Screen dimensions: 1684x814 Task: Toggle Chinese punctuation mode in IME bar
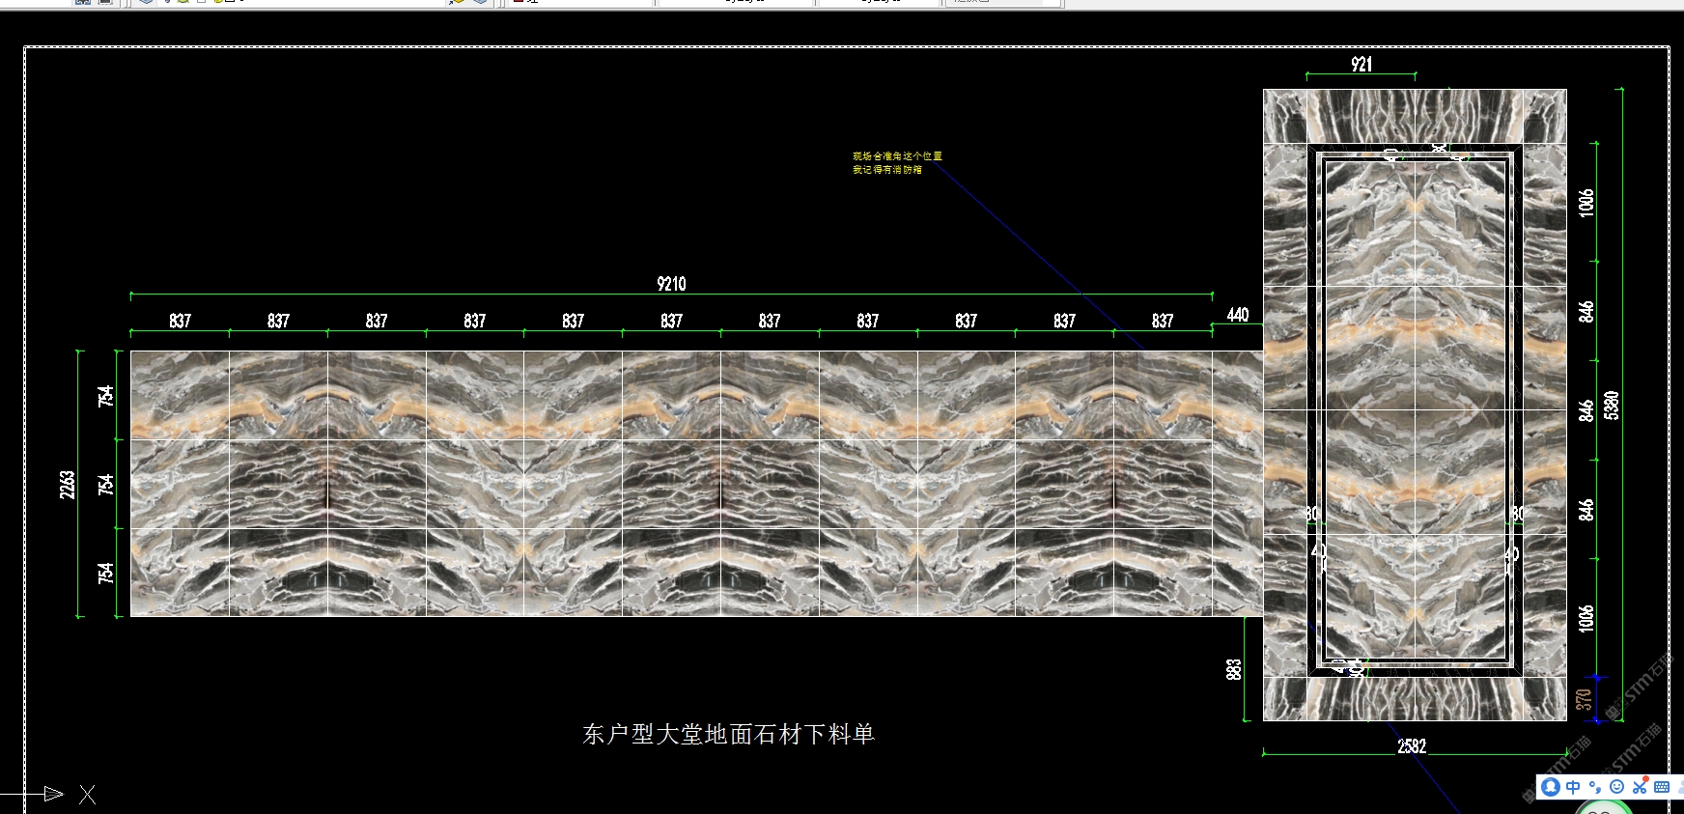click(1595, 787)
